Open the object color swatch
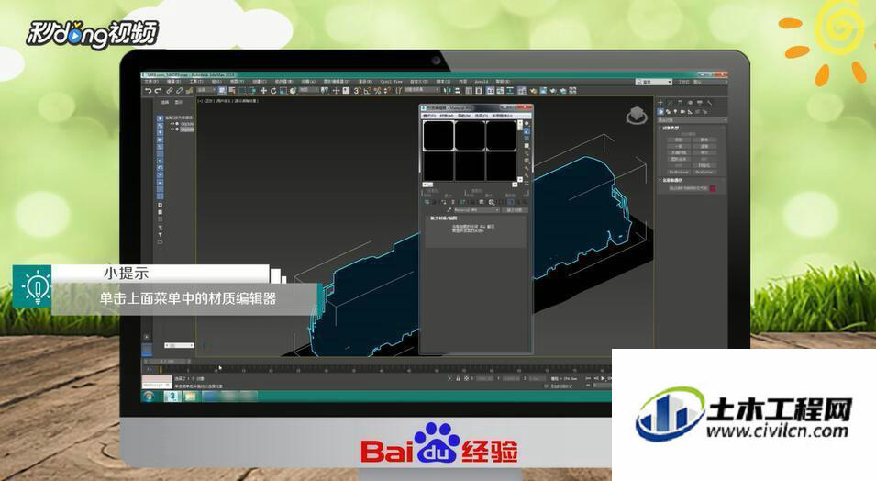 [713, 188]
